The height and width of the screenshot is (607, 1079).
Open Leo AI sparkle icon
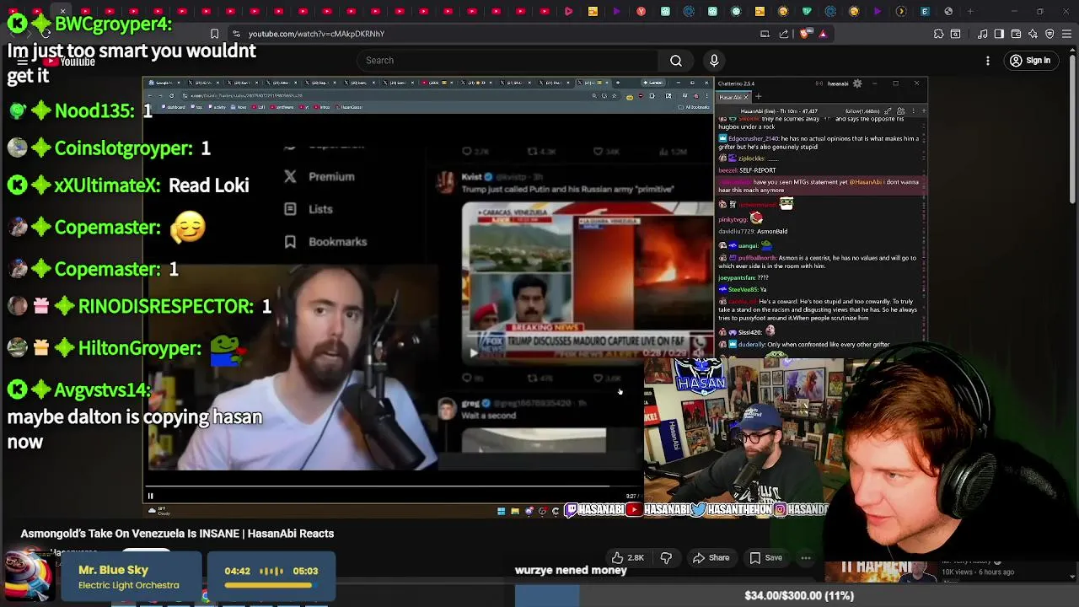[x=1033, y=34]
